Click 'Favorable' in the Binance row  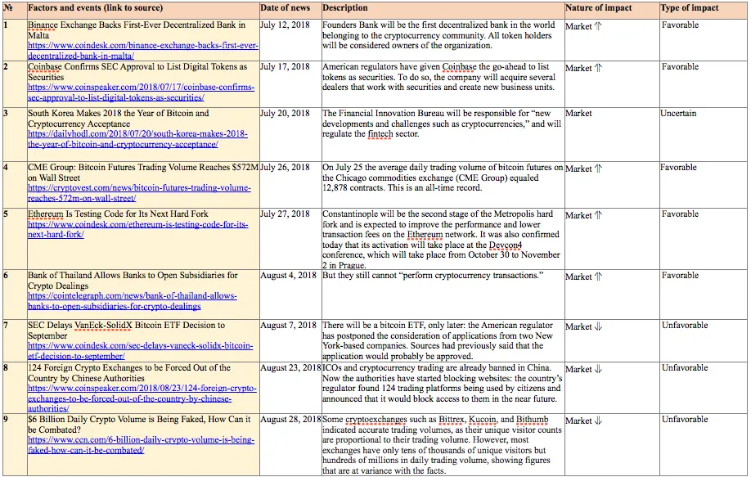tap(680, 25)
